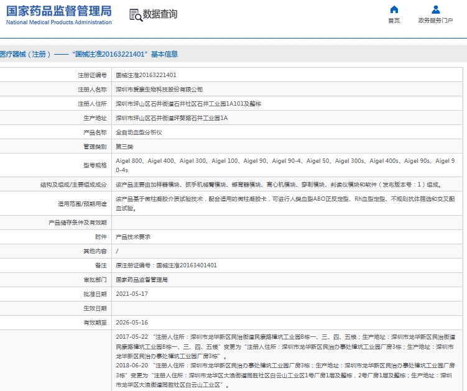Click the 批准日期 row label

(x=95, y=294)
